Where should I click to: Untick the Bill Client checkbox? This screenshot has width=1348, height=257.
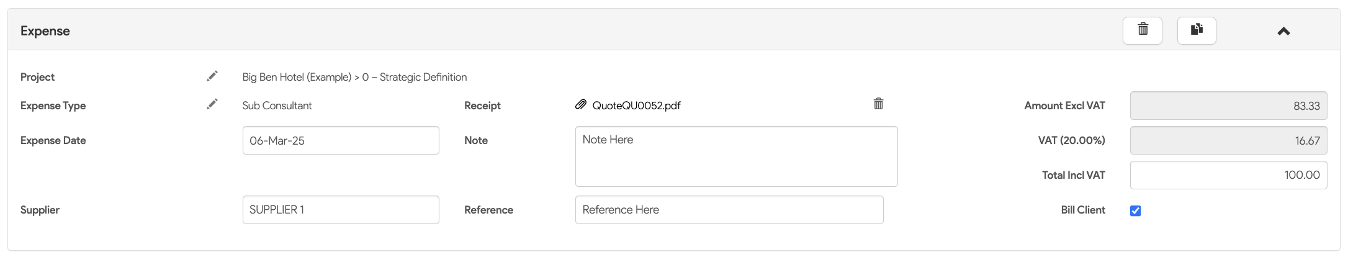pyautogui.click(x=1136, y=210)
